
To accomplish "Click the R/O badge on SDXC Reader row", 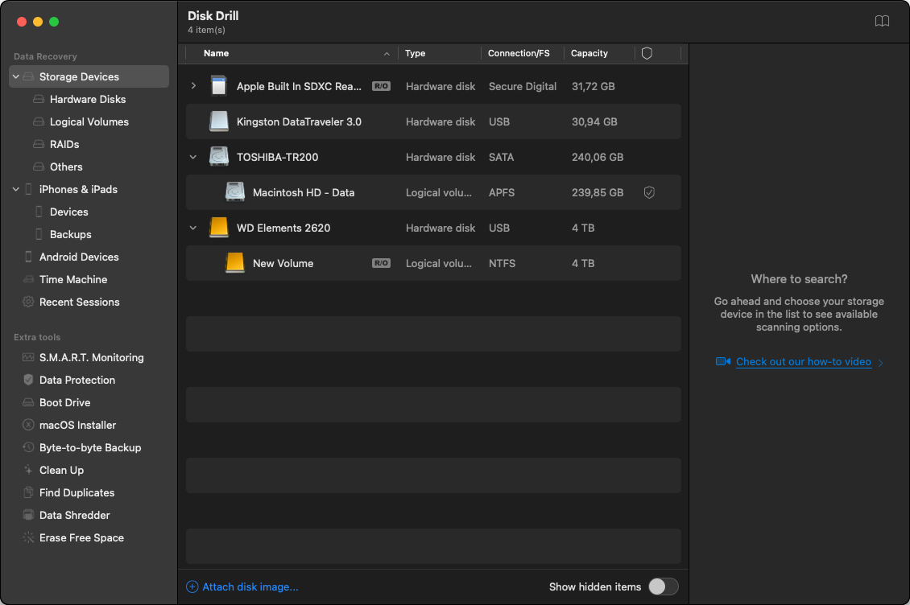I will (x=381, y=86).
